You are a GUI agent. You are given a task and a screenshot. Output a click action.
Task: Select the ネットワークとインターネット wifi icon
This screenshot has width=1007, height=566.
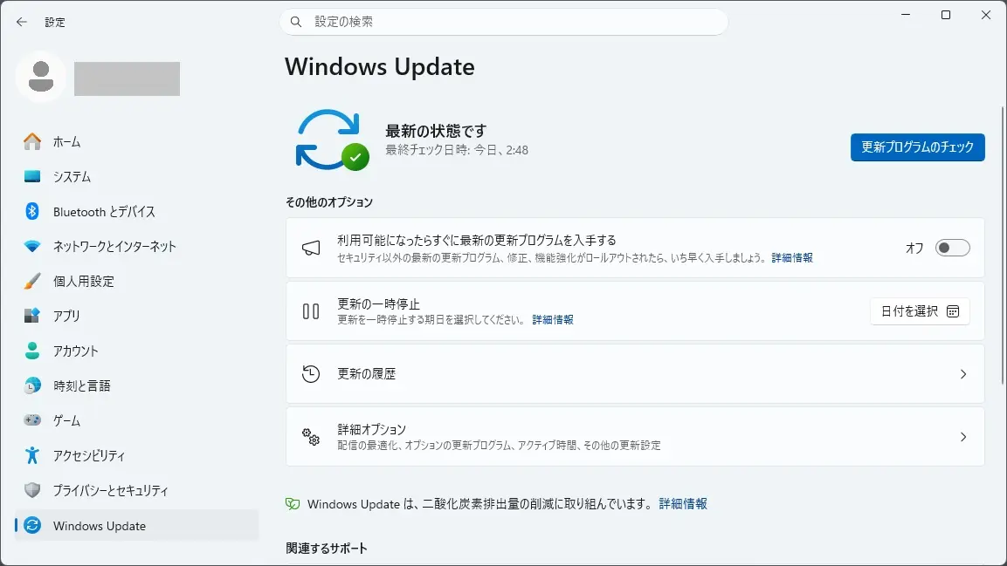pyautogui.click(x=32, y=246)
